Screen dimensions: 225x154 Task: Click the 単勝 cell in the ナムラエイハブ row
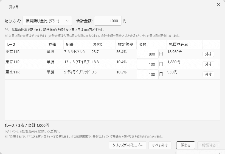(x=50, y=62)
